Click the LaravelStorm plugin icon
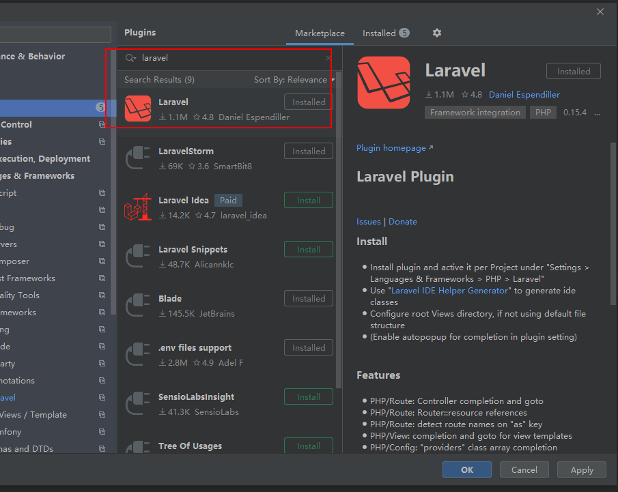This screenshot has height=492, width=618. pos(138,158)
